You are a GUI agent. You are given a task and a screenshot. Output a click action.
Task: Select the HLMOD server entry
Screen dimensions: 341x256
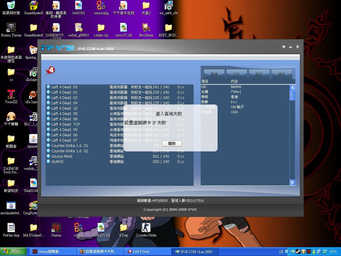[x=57, y=162]
